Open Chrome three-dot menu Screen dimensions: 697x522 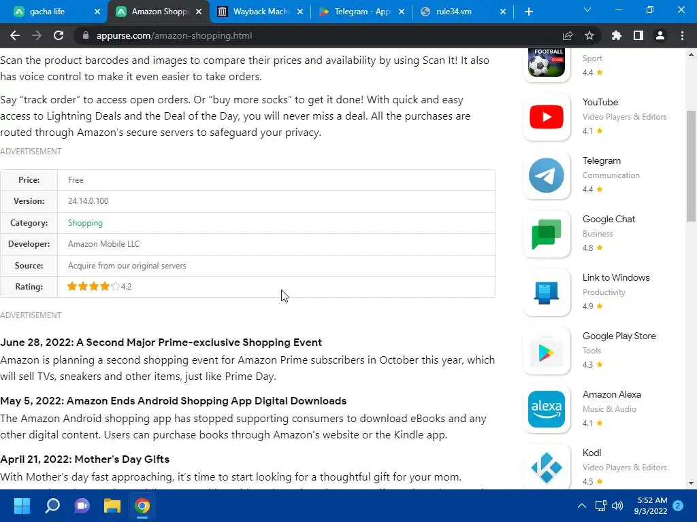[682, 35]
